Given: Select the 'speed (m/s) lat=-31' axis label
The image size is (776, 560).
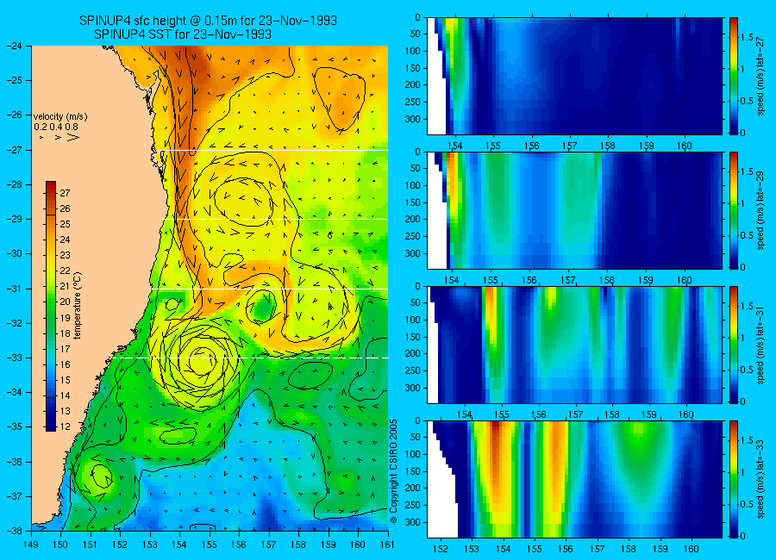Looking at the screenshot, I should (761, 345).
